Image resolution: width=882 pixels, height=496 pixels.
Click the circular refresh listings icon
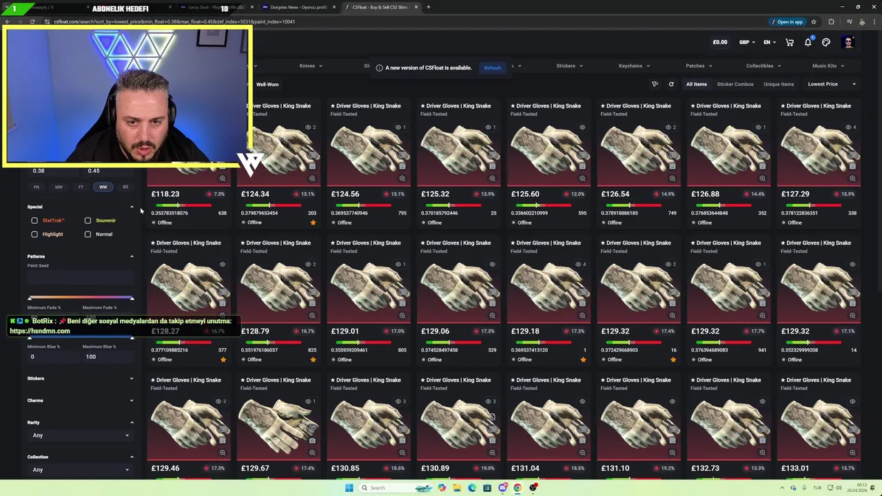point(671,84)
